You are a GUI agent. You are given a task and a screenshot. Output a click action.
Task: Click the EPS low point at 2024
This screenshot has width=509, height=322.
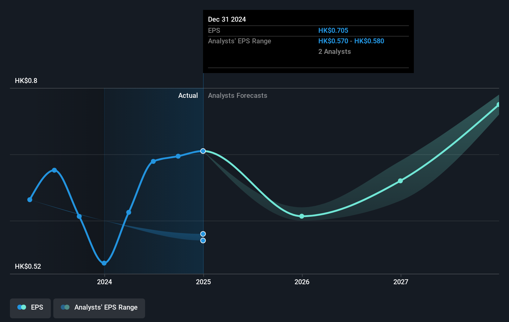104,263
